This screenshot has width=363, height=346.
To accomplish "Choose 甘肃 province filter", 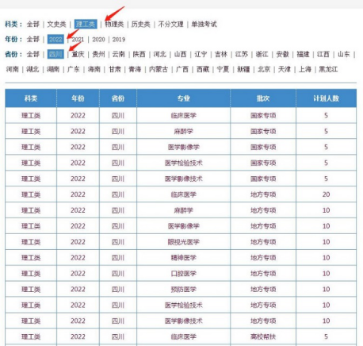I will coord(115,70).
